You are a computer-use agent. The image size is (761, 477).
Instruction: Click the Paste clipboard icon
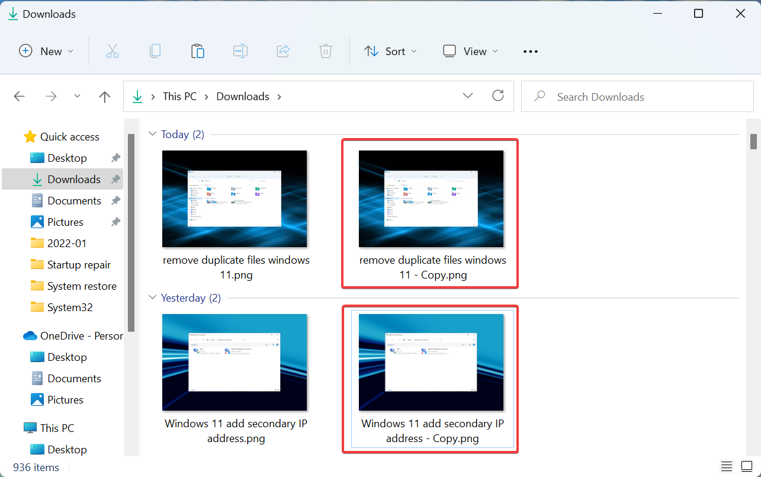point(198,52)
